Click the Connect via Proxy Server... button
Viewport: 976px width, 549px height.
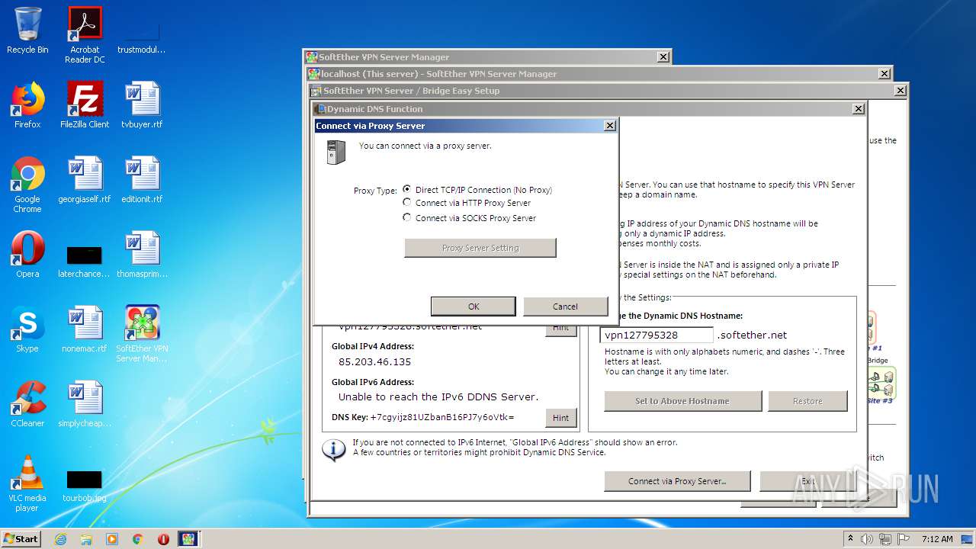coord(677,481)
